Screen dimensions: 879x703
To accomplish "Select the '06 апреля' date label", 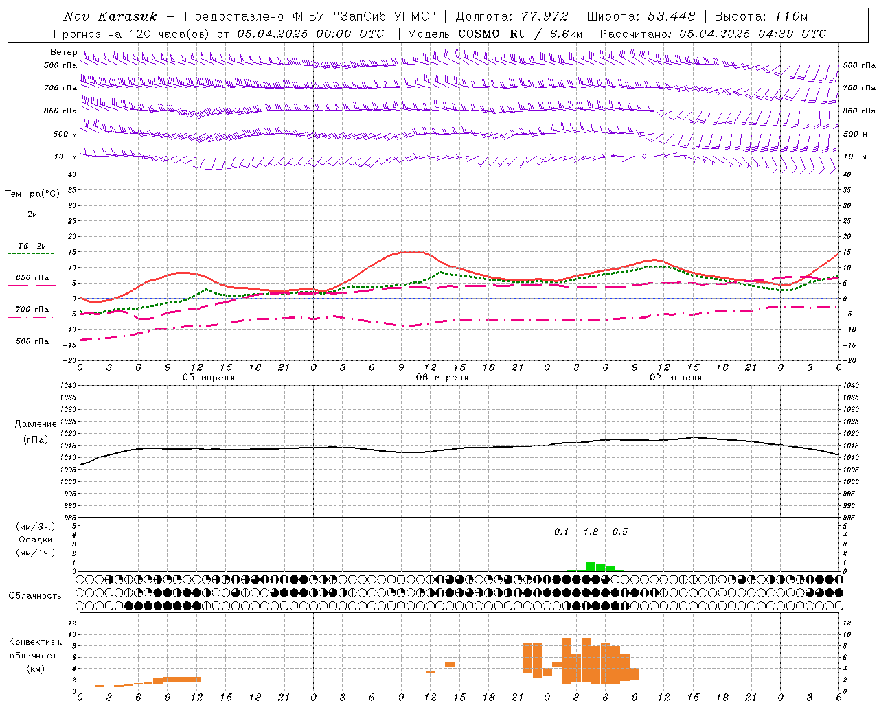I will [x=442, y=378].
